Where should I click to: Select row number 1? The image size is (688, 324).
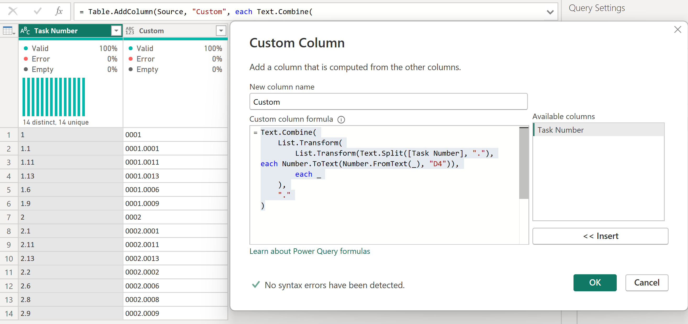point(9,135)
